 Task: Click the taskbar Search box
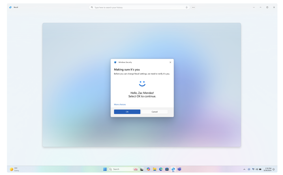(x=123, y=169)
